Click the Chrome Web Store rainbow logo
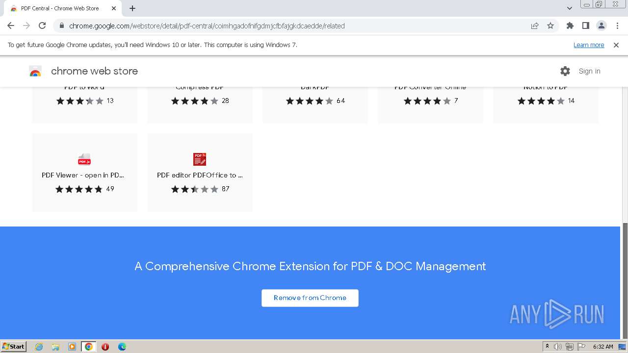 coord(35,72)
